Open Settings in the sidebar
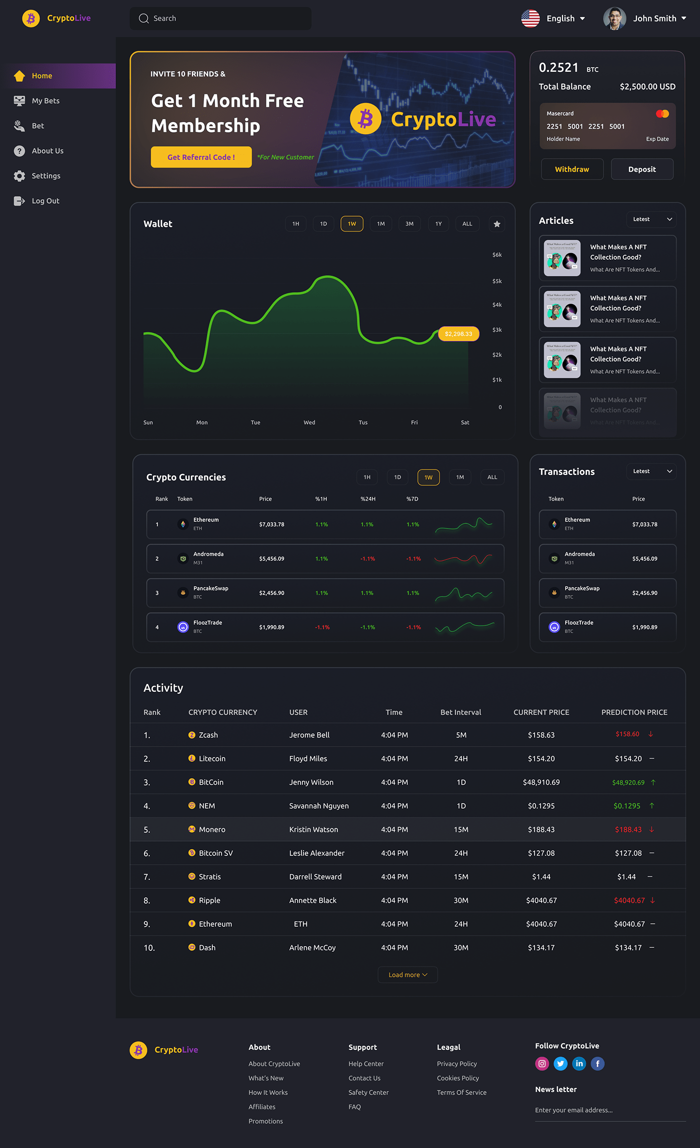Screen dimensions: 700x1148 58,176
